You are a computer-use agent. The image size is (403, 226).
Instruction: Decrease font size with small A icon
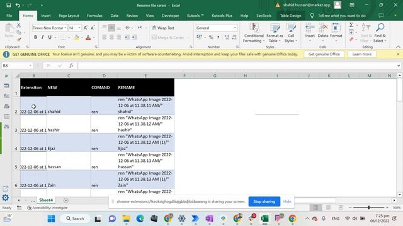coord(93,28)
